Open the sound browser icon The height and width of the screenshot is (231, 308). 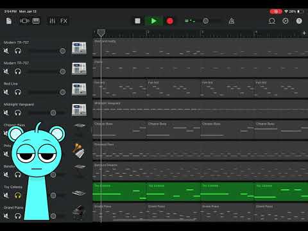tap(24, 21)
